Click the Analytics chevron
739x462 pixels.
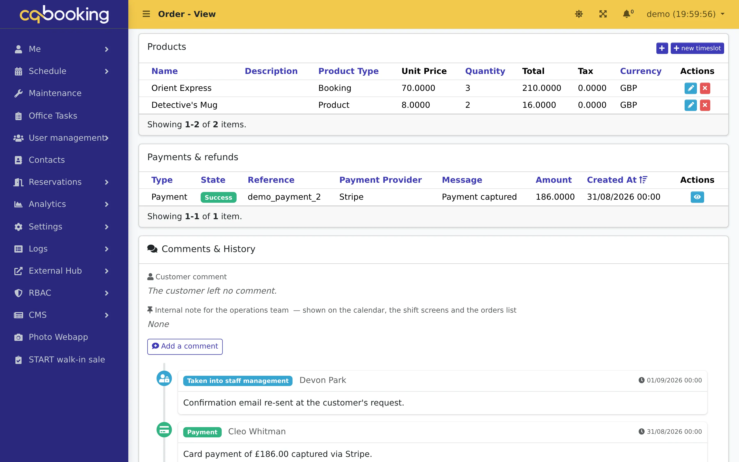point(106,204)
